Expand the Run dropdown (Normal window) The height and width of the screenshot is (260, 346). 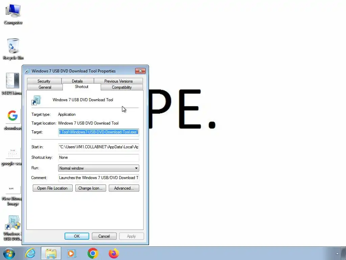click(x=99, y=168)
